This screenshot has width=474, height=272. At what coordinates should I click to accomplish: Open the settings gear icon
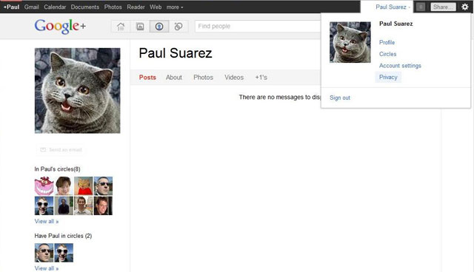point(465,7)
